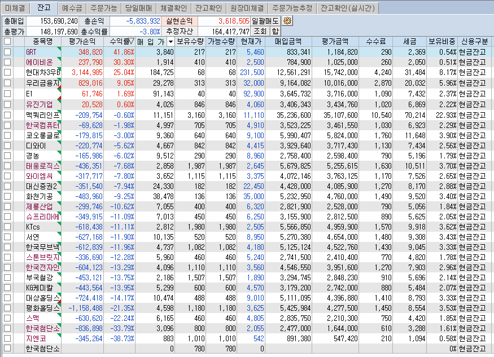Viewport: 494px width, 357px height.
Task: Select the 태웅로직스 stock name cell
Action: tap(43, 166)
